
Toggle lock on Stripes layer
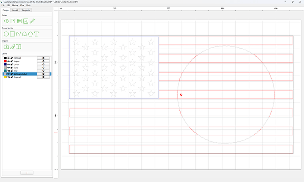click(x=11, y=61)
